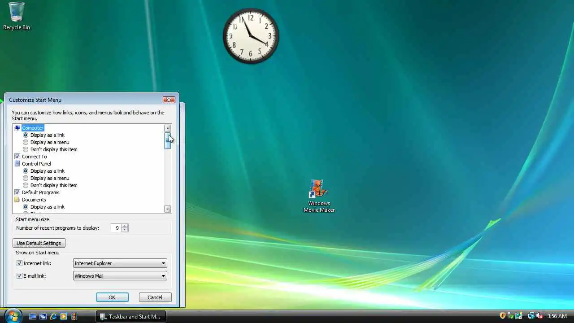The height and width of the screenshot is (323, 574).
Task: Click Switch Between Windows in Quick Launch
Action: 43,316
